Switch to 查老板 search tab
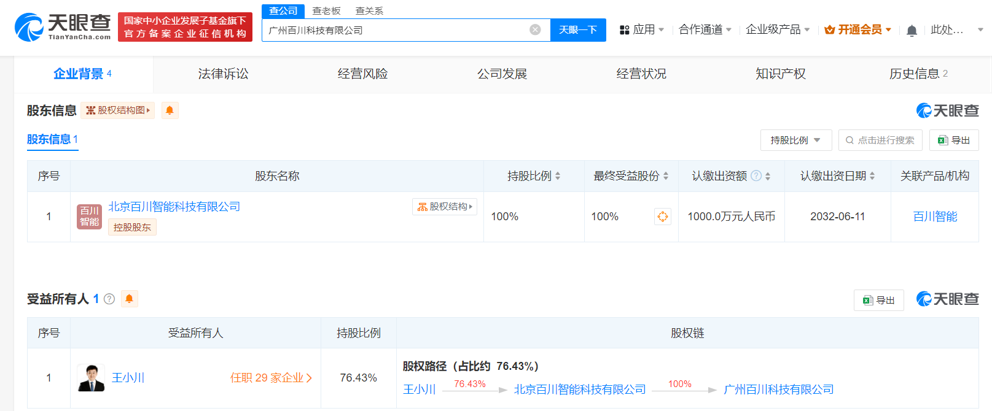 click(326, 11)
